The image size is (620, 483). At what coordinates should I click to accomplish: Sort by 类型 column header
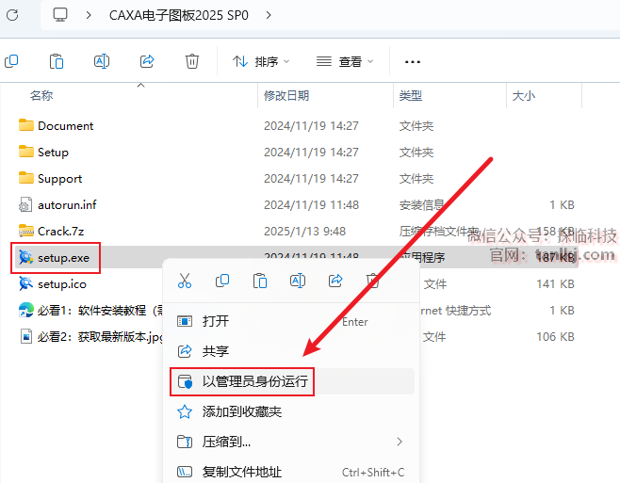(x=411, y=96)
